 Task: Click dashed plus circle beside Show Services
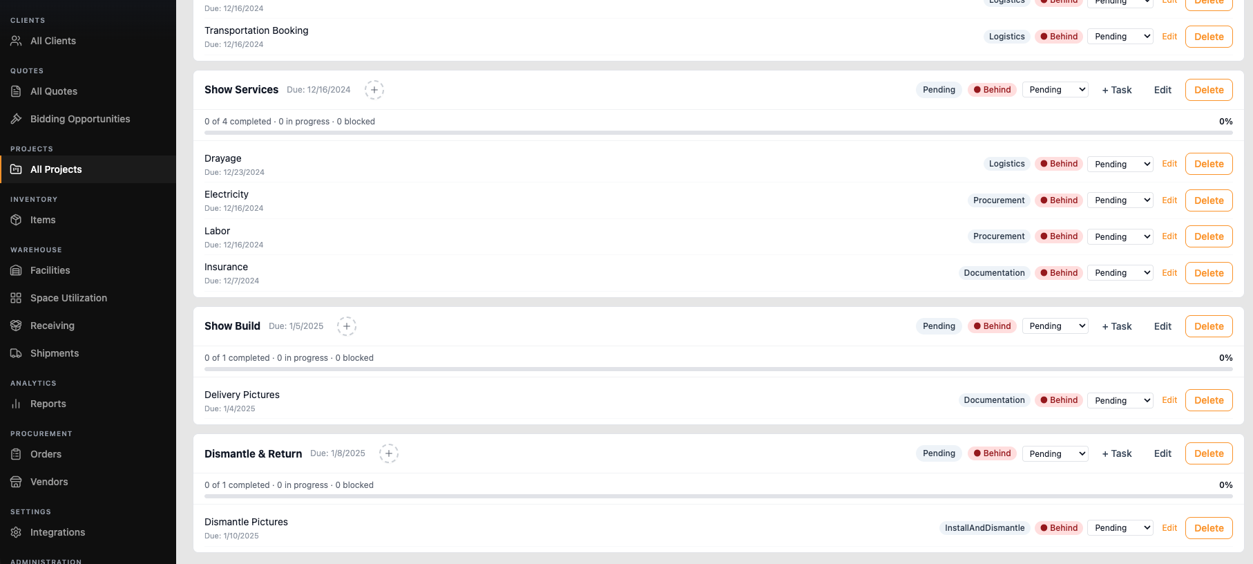pos(374,90)
